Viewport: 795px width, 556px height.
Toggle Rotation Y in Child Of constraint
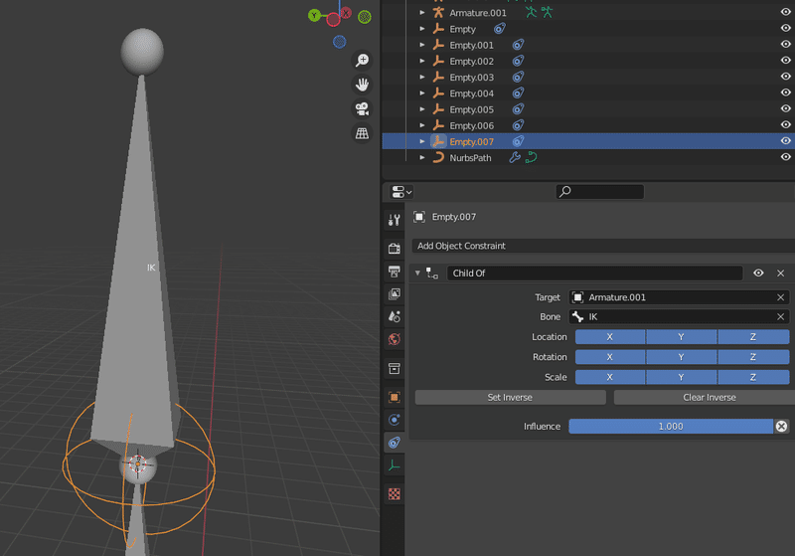point(682,357)
